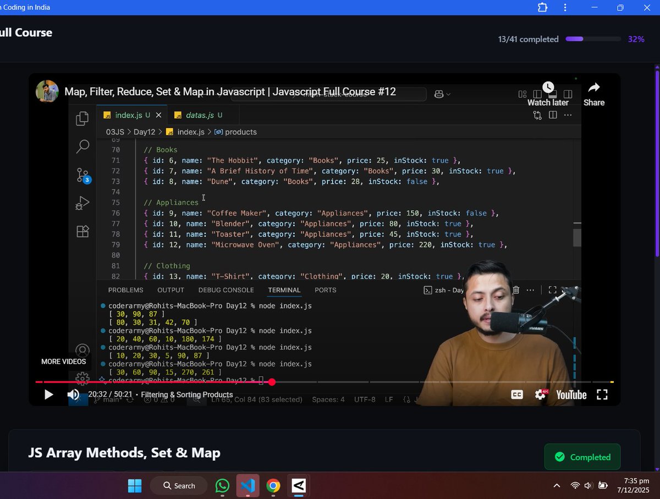The image size is (660, 499).
Task: Click 03JS in the breadcrumb
Action: tap(115, 132)
